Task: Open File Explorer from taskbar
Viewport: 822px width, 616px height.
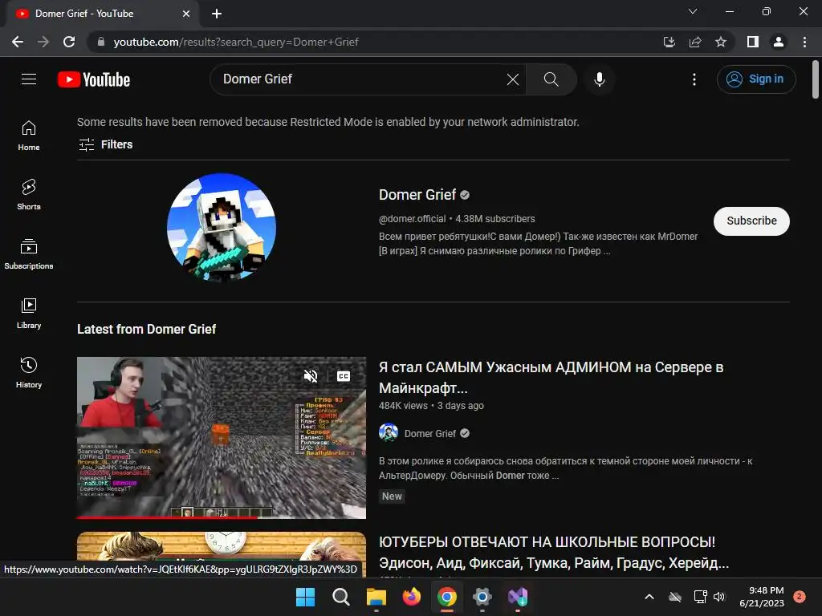Action: [x=376, y=597]
